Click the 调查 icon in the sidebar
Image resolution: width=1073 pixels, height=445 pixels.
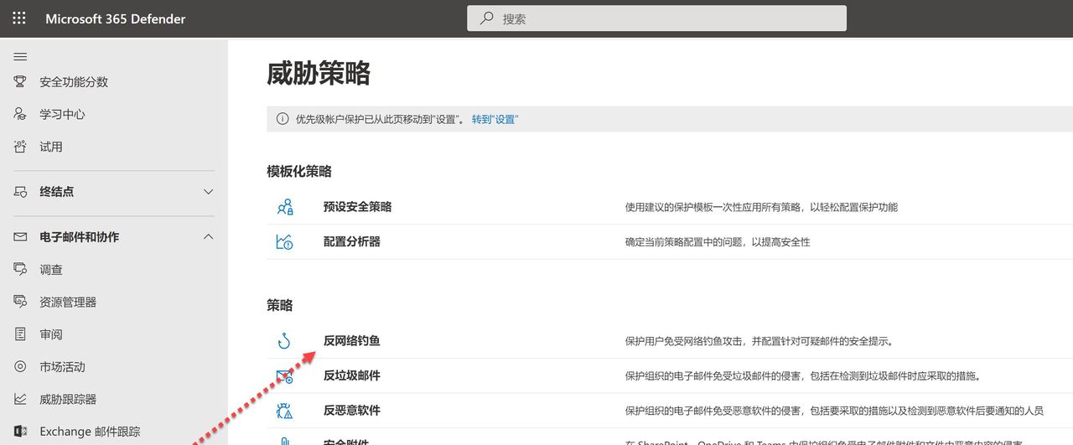[20, 269]
